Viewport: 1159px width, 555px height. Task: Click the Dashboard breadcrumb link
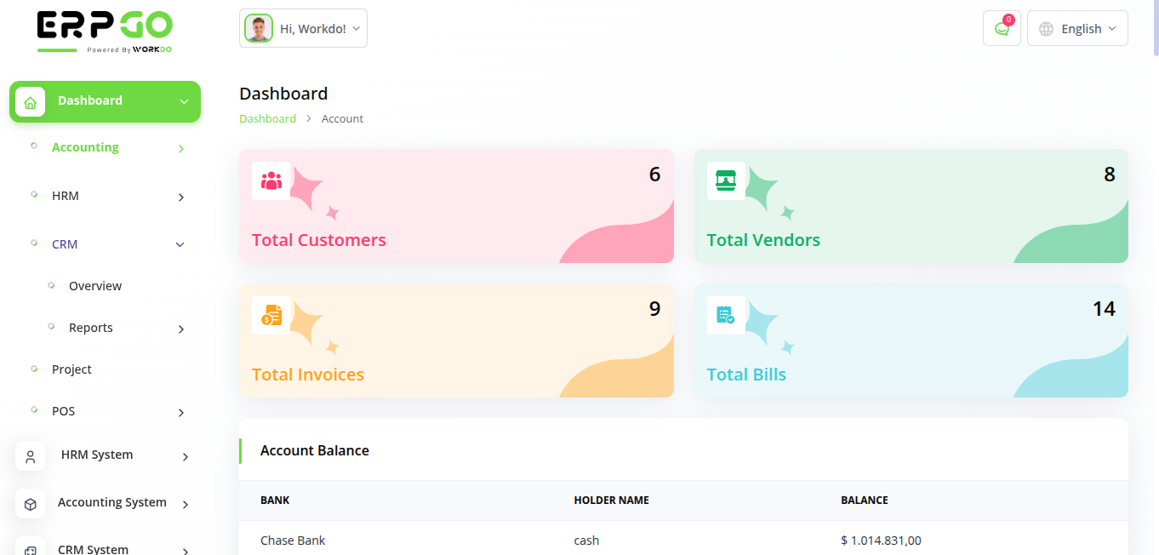[267, 119]
